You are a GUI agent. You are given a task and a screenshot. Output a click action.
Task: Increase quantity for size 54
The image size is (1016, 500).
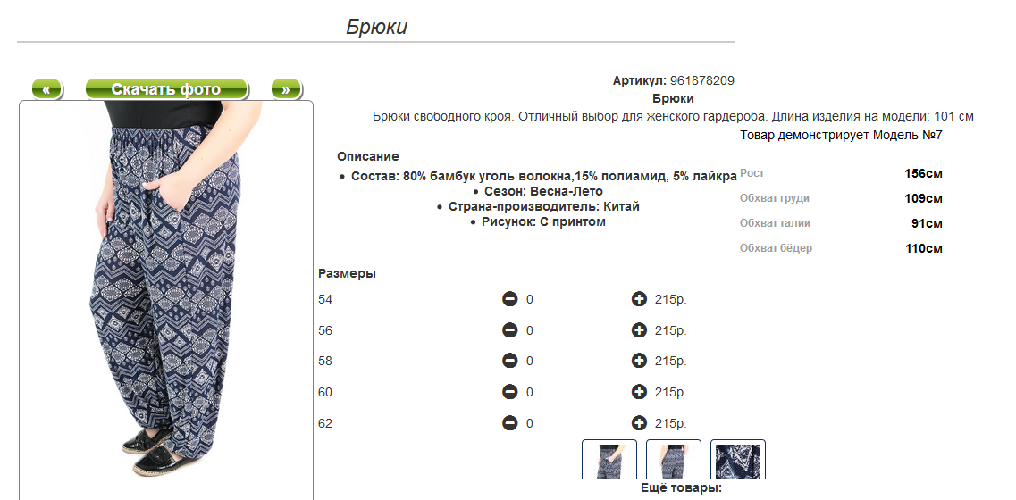[639, 299]
